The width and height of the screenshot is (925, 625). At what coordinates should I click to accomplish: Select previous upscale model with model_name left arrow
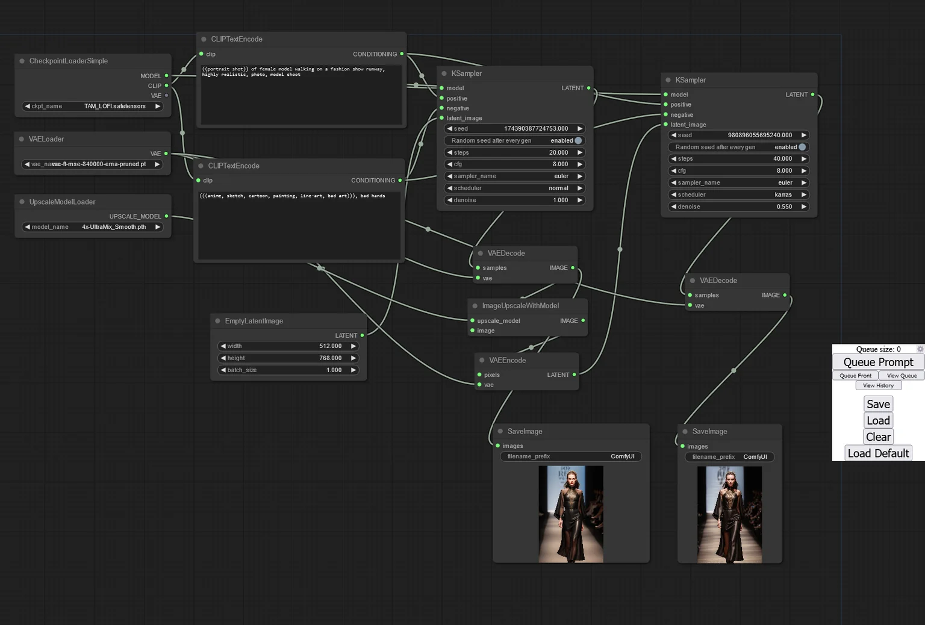pos(27,227)
